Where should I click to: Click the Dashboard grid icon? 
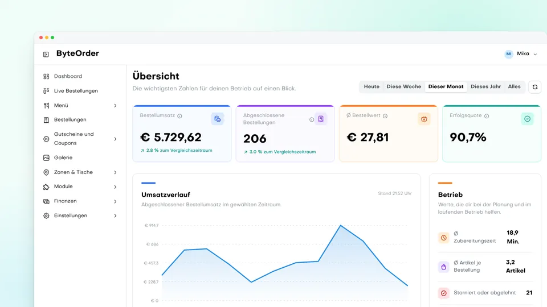click(46, 76)
